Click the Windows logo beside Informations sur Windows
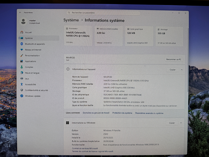Screen dimensions: 209x157 67,123
